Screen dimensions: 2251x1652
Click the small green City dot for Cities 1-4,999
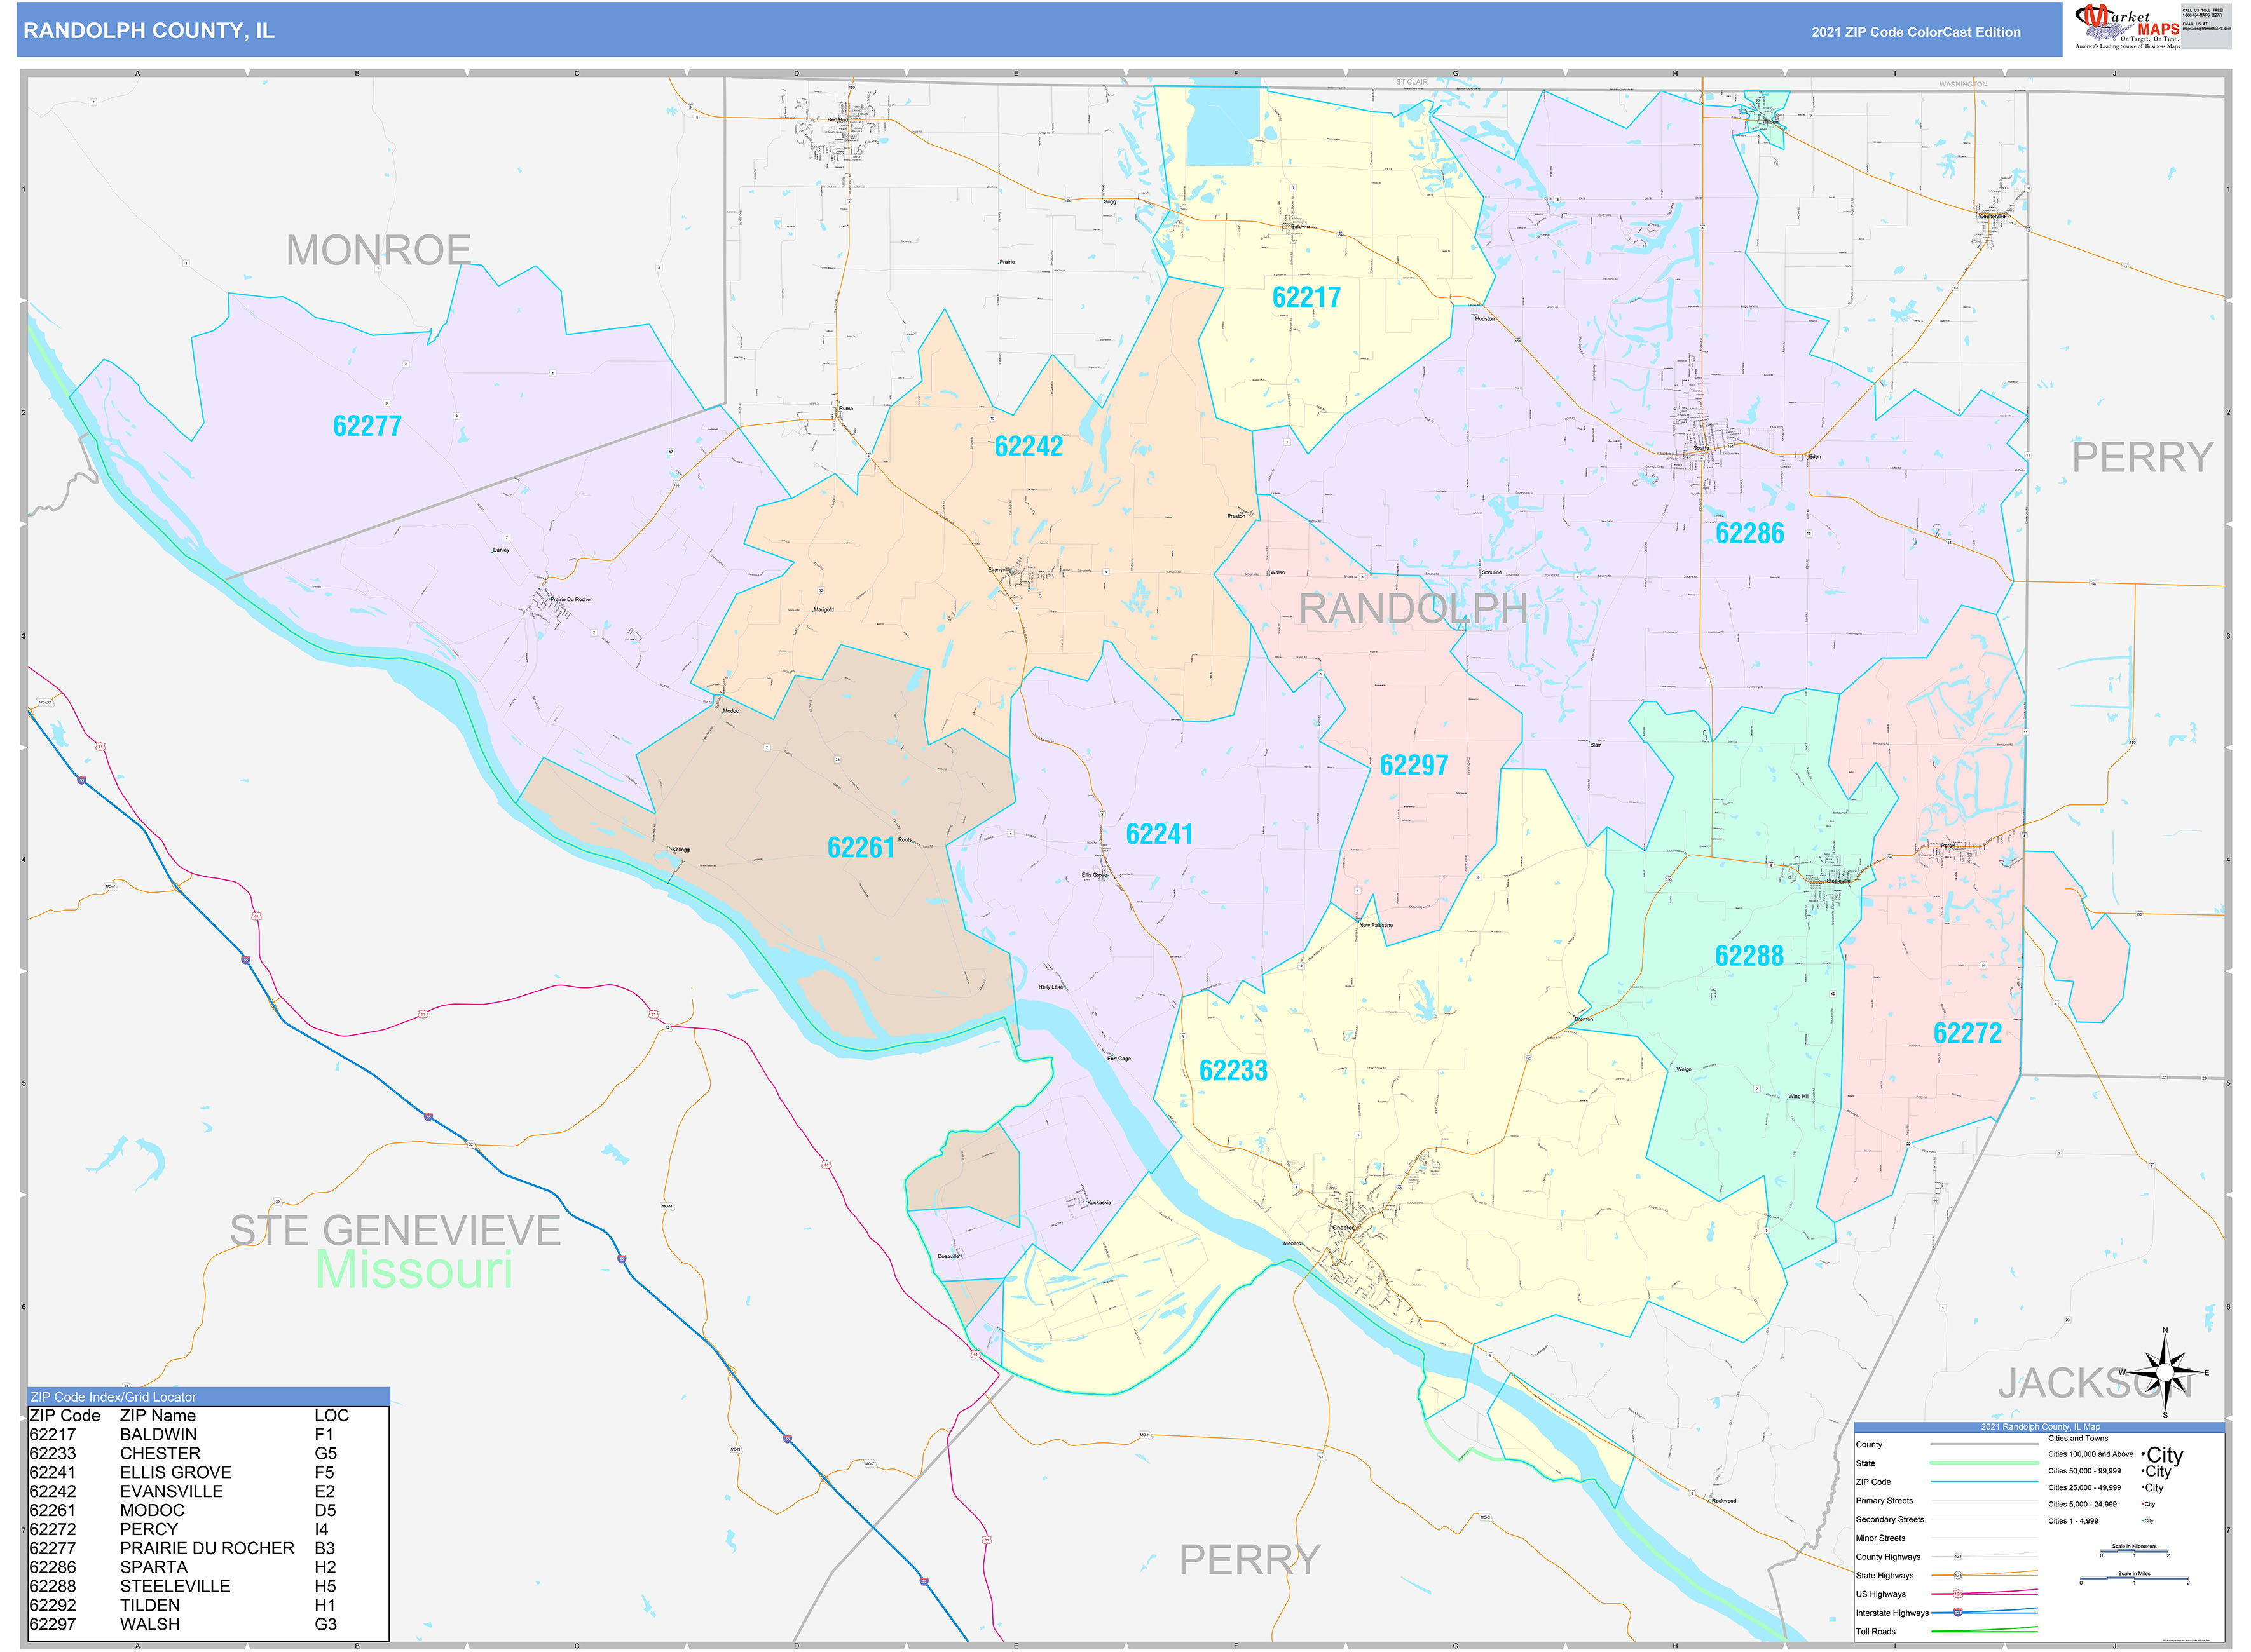(2144, 1521)
